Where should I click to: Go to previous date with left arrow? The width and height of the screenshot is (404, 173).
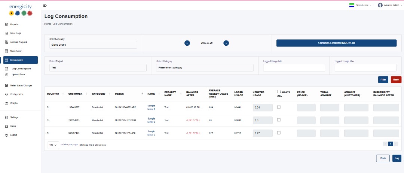tap(187, 43)
